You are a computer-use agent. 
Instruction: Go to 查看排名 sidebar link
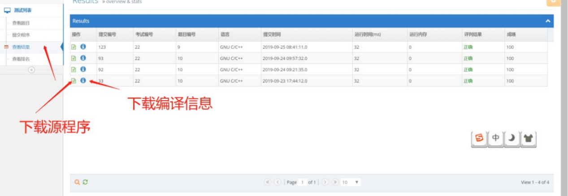click(x=21, y=59)
